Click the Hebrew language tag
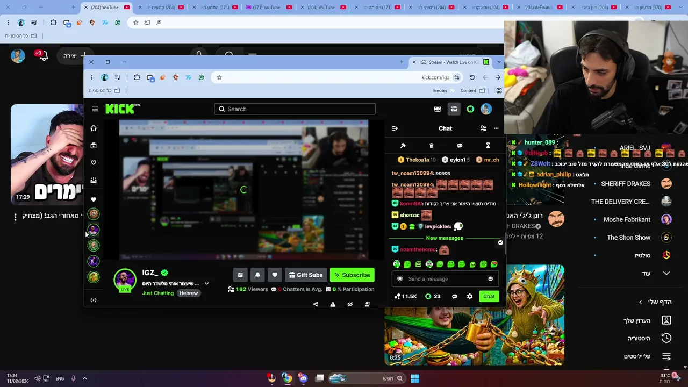This screenshot has width=688, height=387. tap(189, 293)
